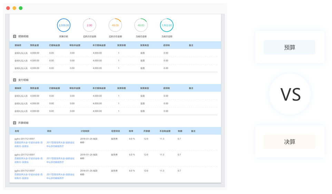Click the red window close button

click(x=8, y=8)
